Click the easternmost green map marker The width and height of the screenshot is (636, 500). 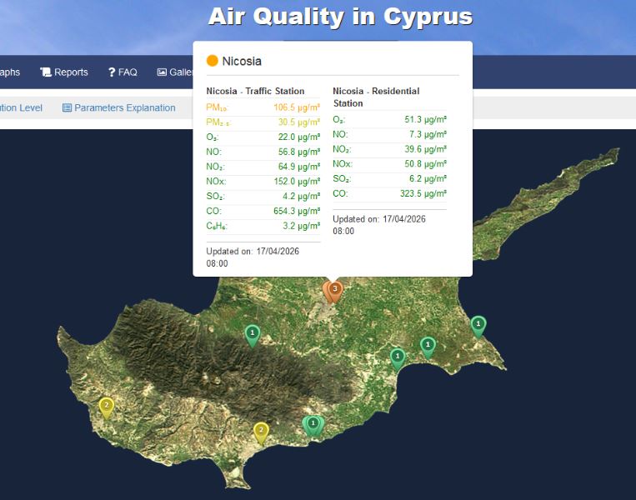[x=478, y=324]
